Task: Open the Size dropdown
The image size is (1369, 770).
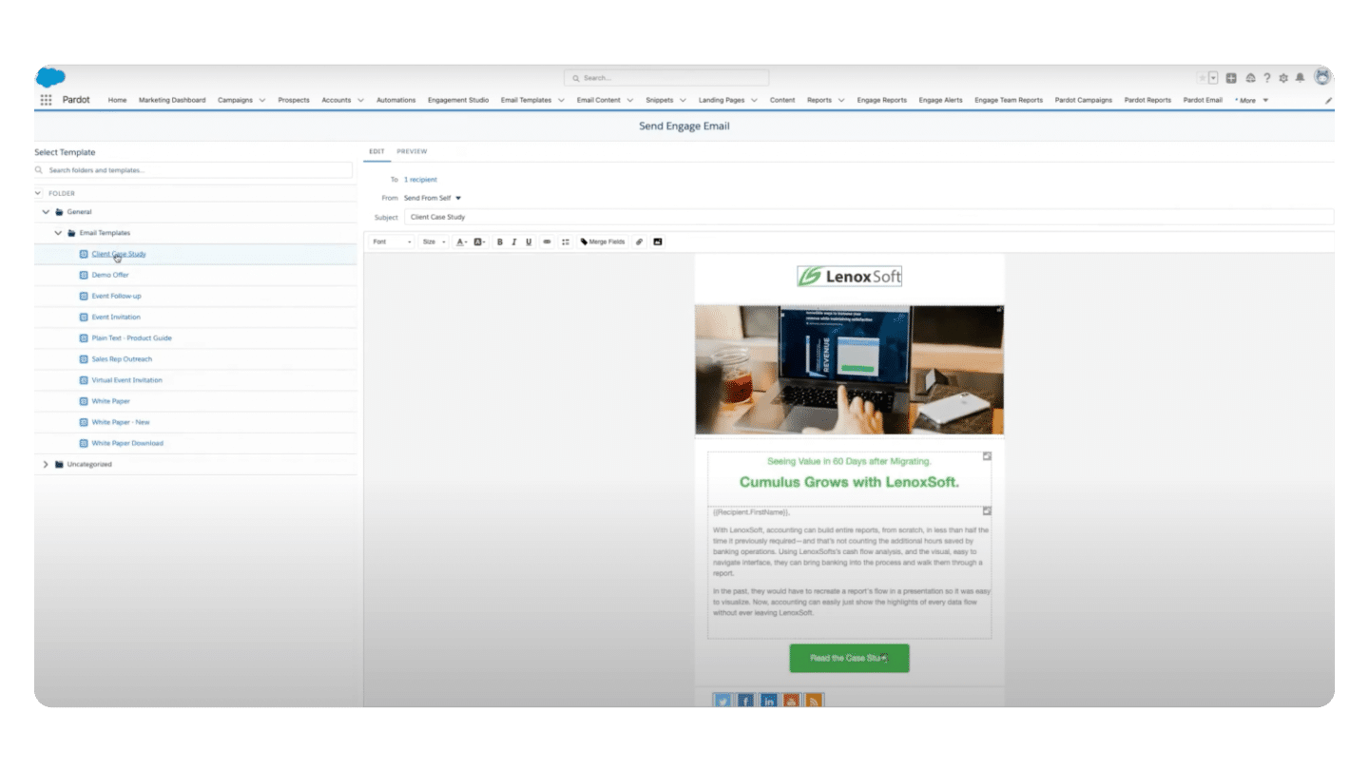Action: point(434,242)
